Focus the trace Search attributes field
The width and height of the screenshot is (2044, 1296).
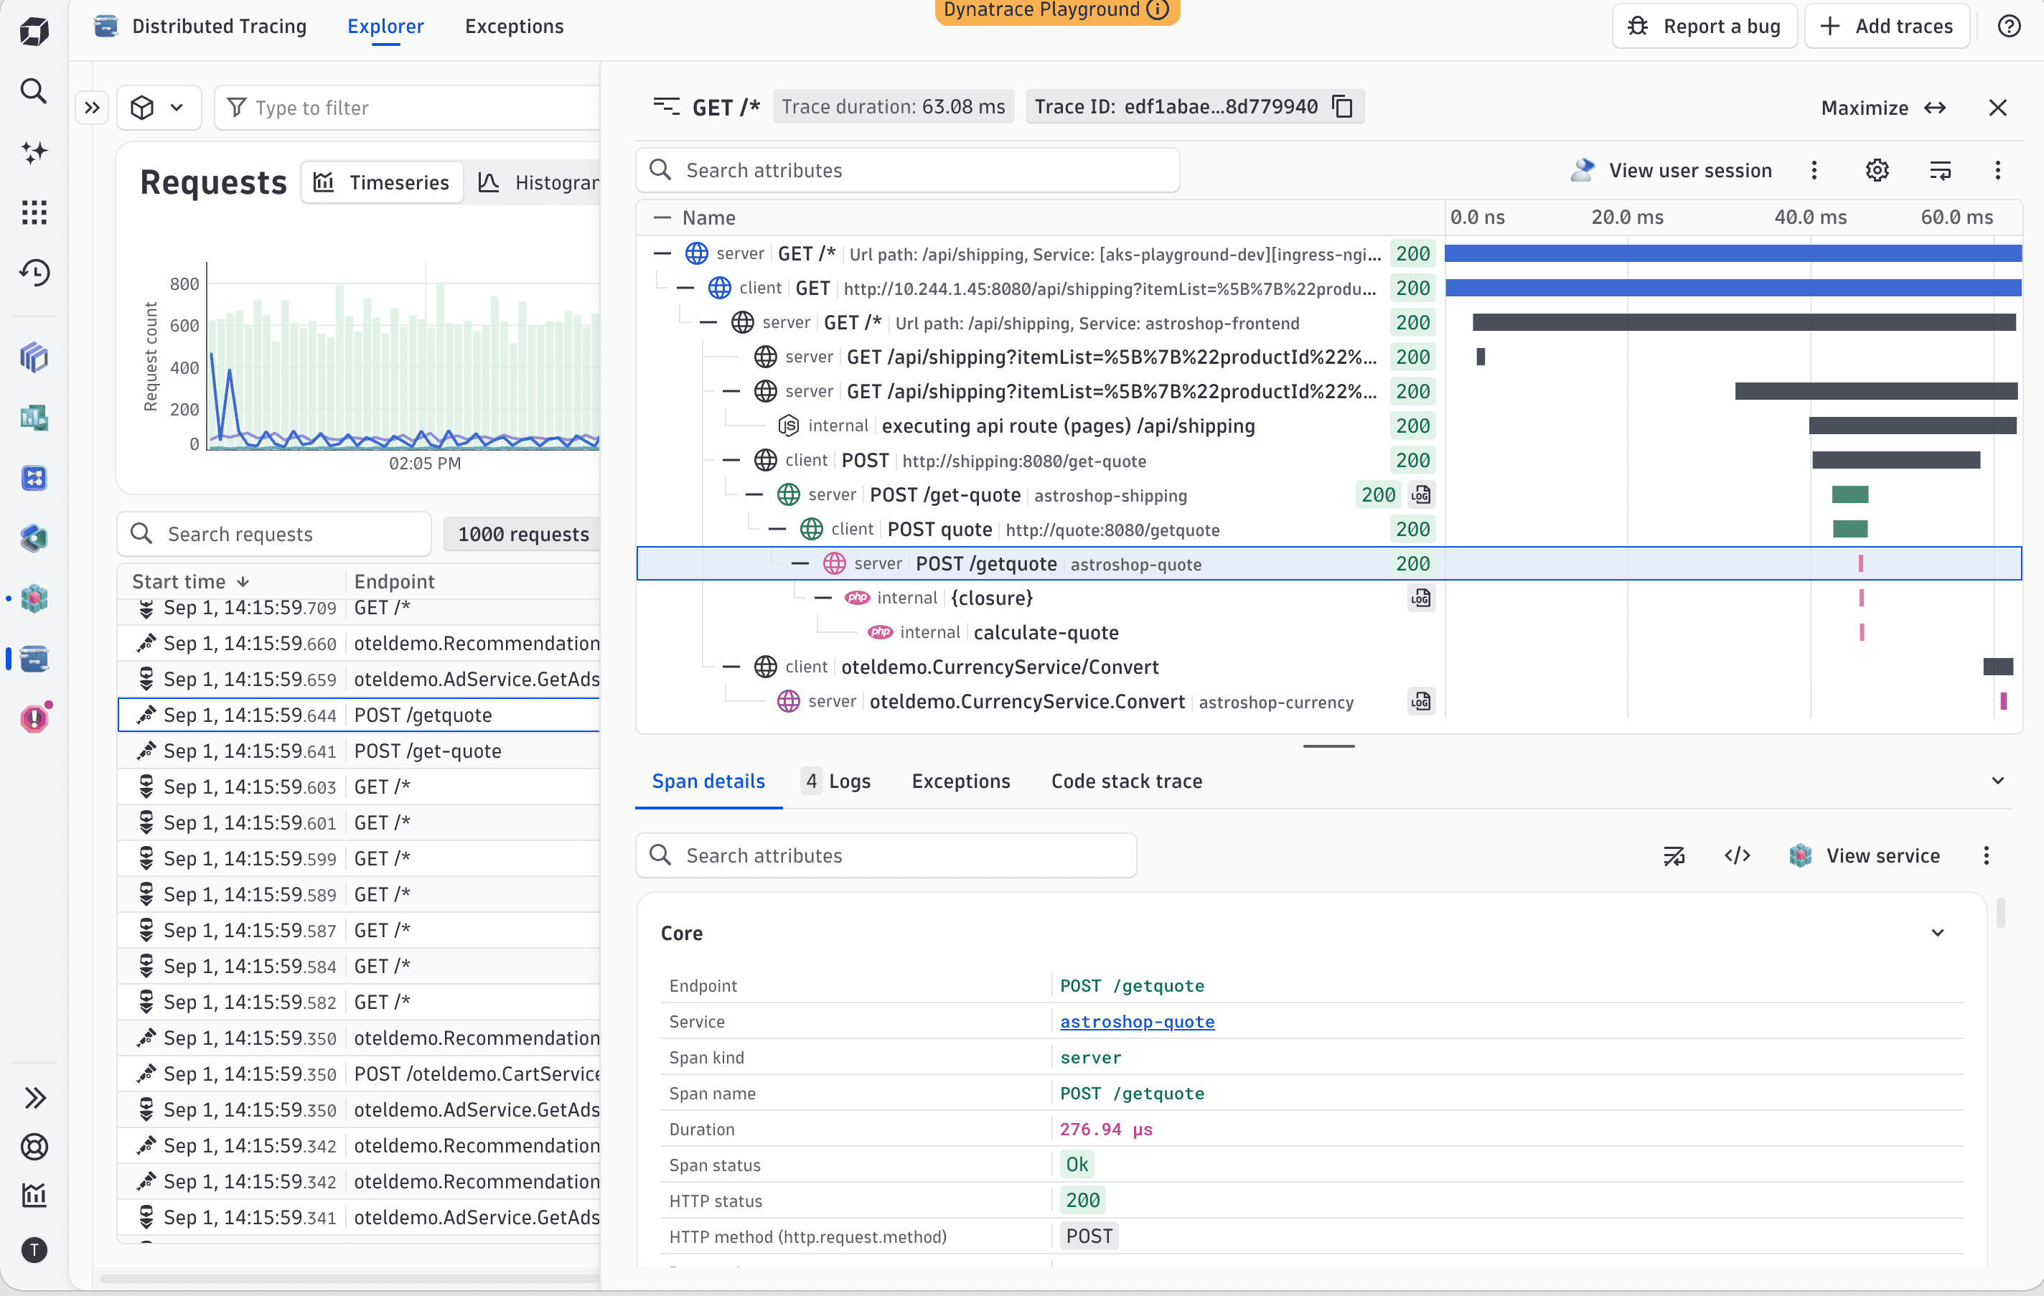pyautogui.click(x=907, y=171)
